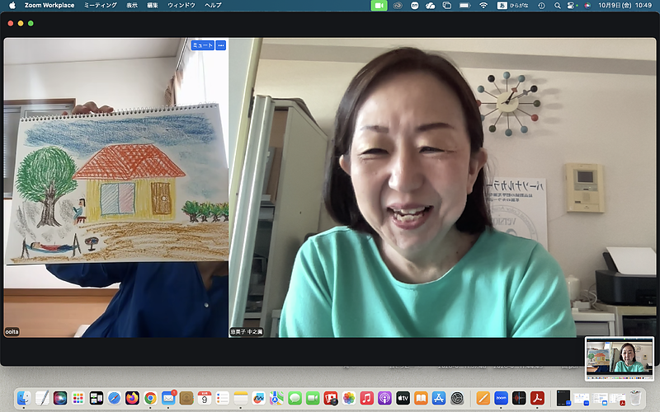This screenshot has width=660, height=412.
Task: Open the Zoom app in the Dock
Action: pyautogui.click(x=501, y=398)
